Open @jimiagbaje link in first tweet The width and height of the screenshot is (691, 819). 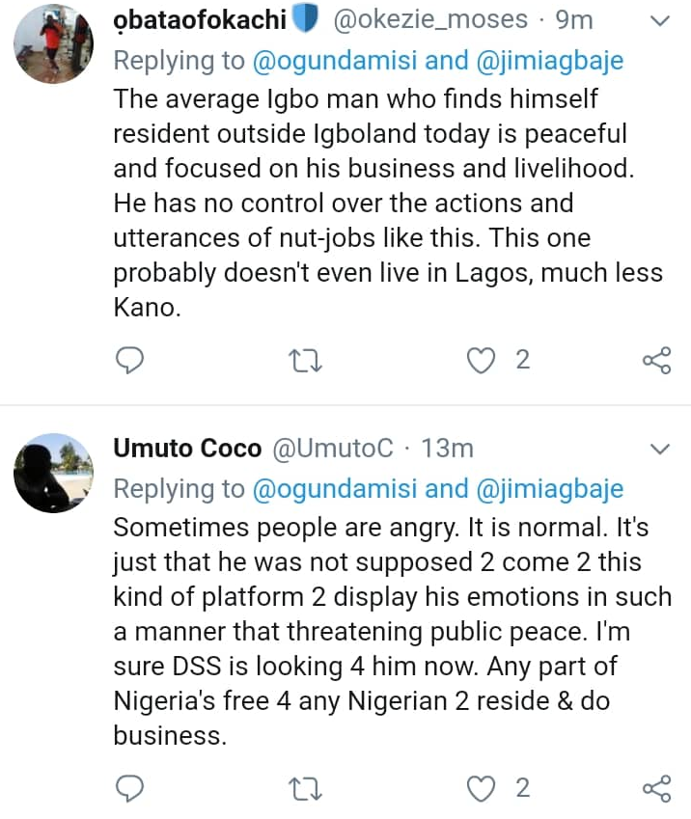(548, 61)
